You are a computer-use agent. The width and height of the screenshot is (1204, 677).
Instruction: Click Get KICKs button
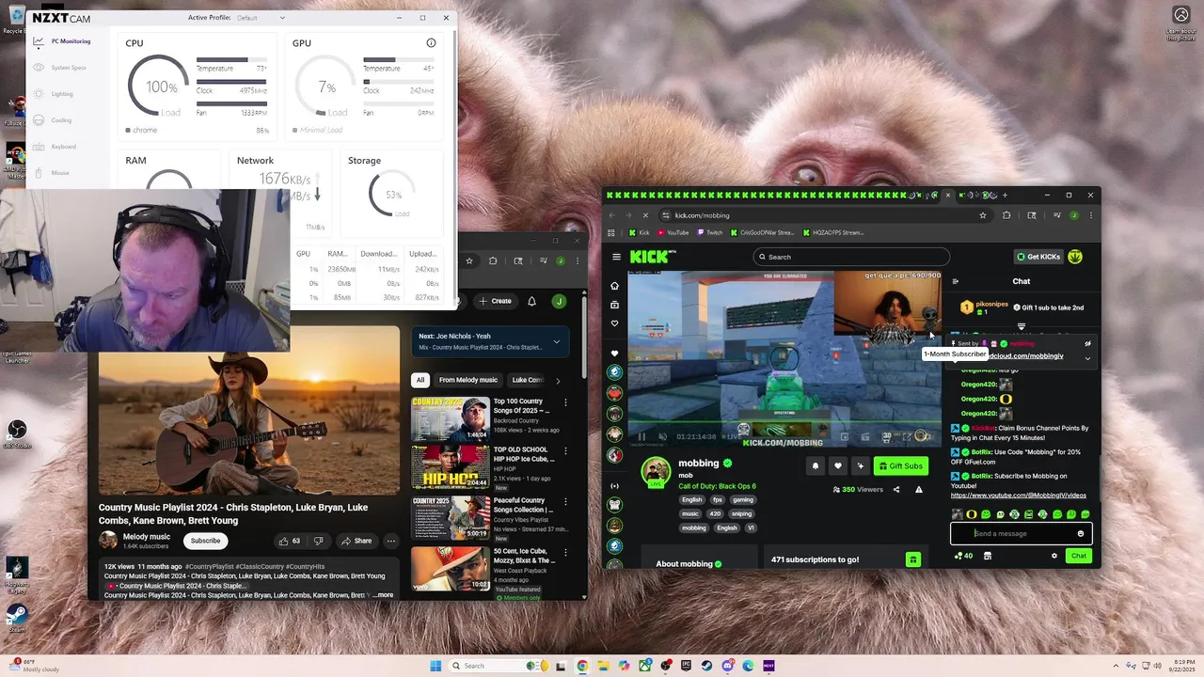pos(1038,257)
